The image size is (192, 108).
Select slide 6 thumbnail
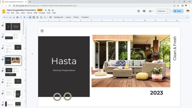click(13, 83)
